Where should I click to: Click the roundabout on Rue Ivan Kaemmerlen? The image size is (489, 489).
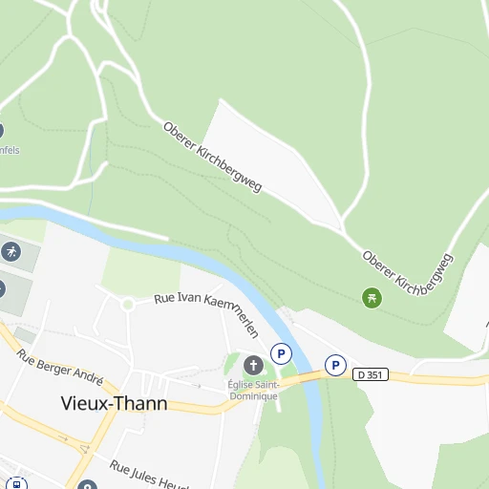click(128, 305)
